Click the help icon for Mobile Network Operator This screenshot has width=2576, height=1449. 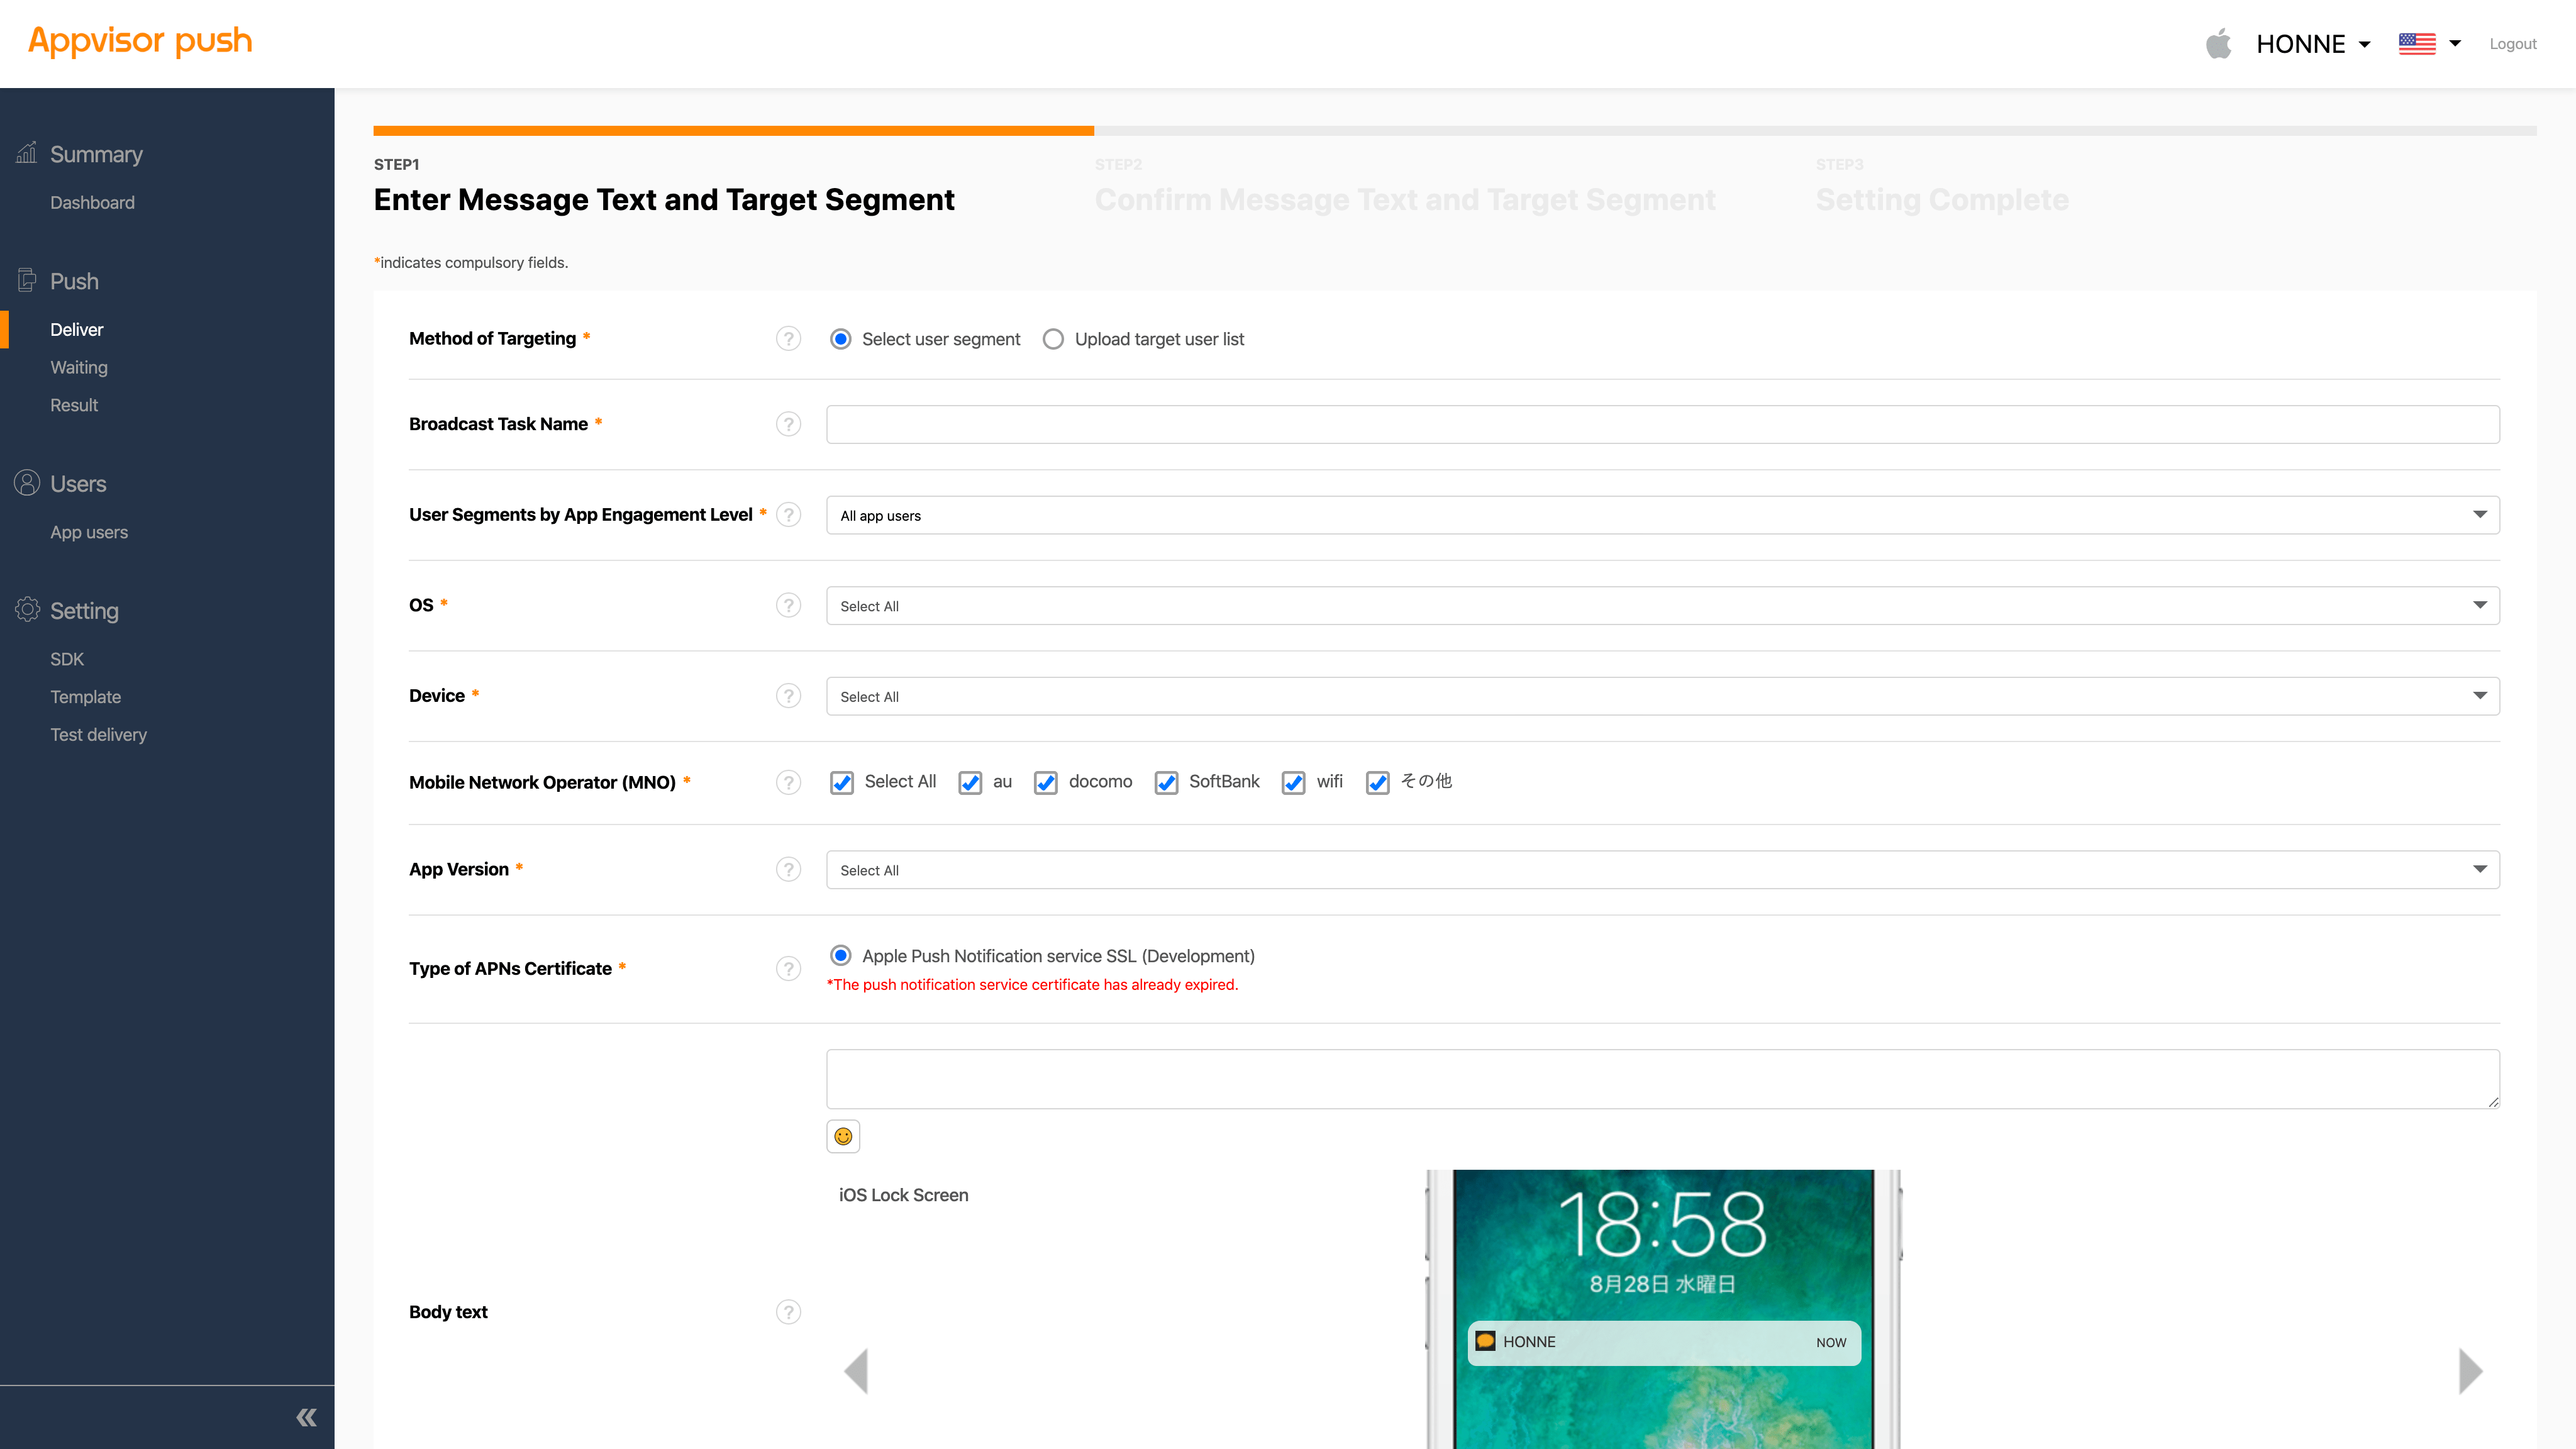[788, 782]
